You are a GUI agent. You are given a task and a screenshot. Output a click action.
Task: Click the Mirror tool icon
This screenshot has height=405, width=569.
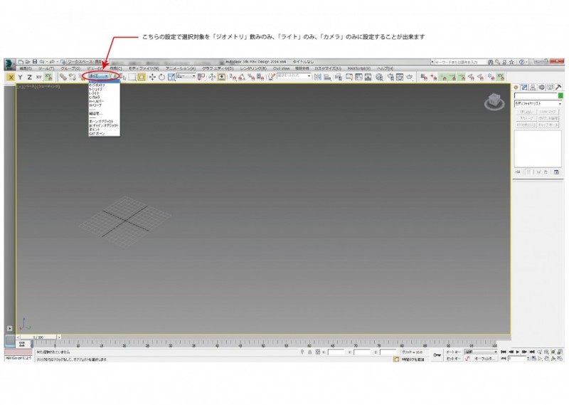click(x=317, y=76)
